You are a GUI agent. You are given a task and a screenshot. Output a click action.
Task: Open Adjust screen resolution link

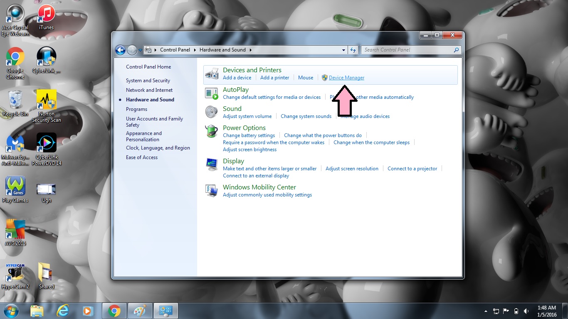pyautogui.click(x=352, y=169)
